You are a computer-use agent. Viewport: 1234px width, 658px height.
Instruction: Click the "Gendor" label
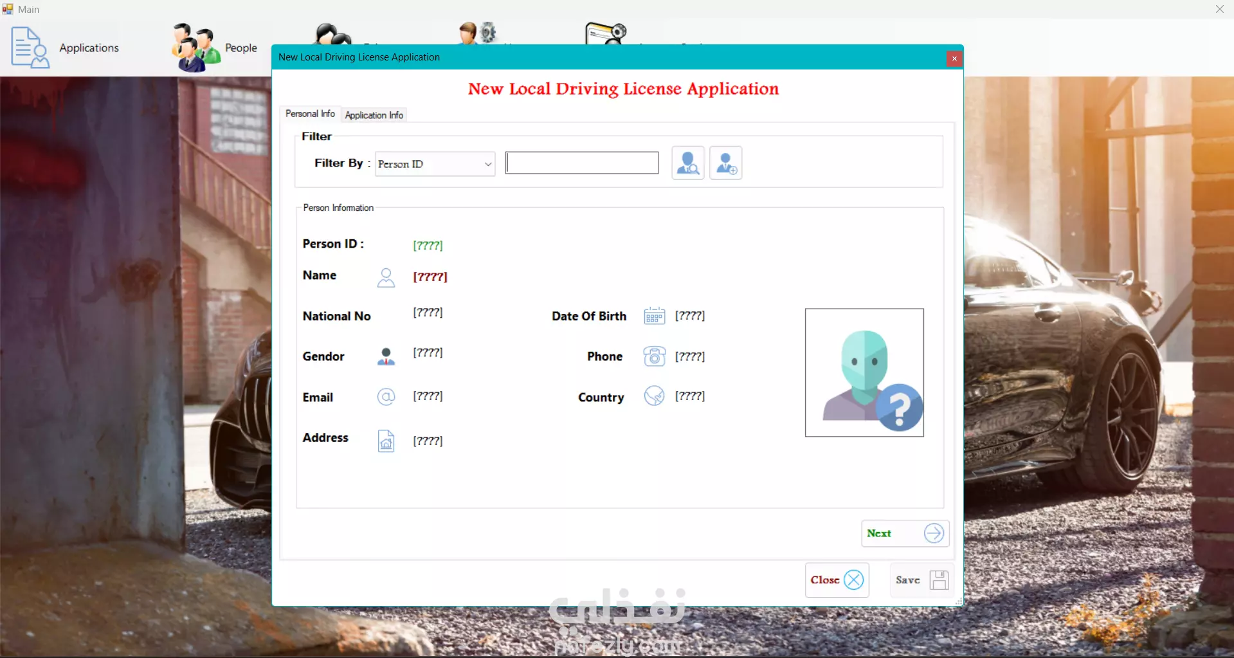323,356
